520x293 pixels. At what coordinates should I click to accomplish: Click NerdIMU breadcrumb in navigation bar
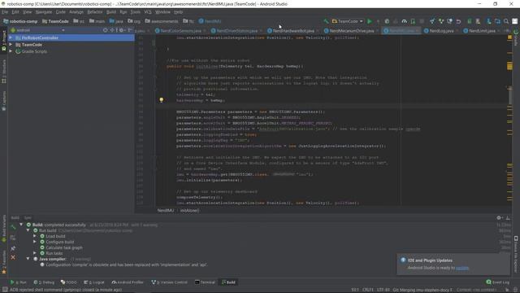point(210,21)
